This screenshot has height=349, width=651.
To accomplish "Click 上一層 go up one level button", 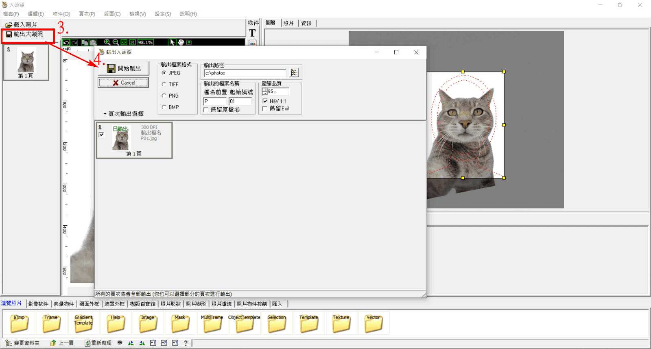I will click(62, 343).
